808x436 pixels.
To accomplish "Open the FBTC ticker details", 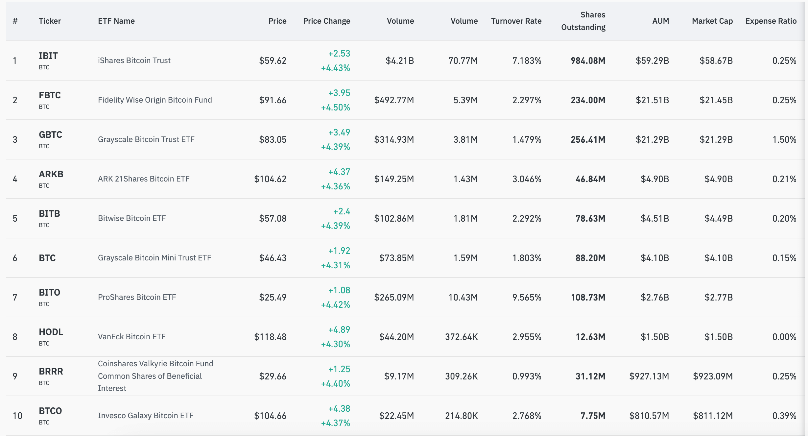I will (x=50, y=96).
